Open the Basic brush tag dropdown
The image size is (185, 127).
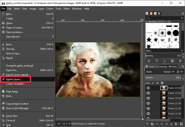pos(182,51)
